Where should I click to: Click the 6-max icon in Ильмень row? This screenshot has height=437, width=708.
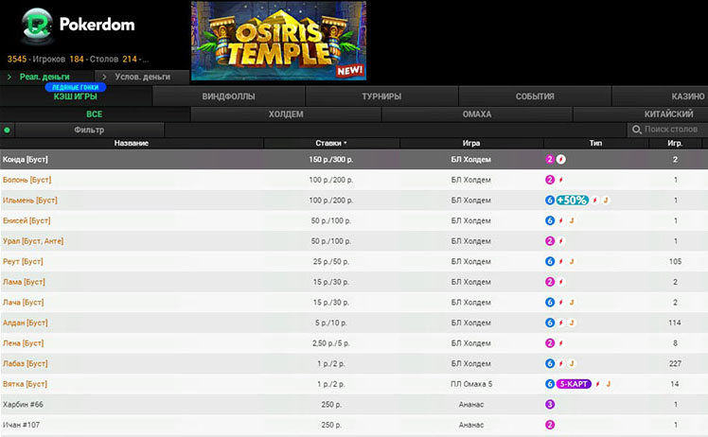tap(550, 200)
